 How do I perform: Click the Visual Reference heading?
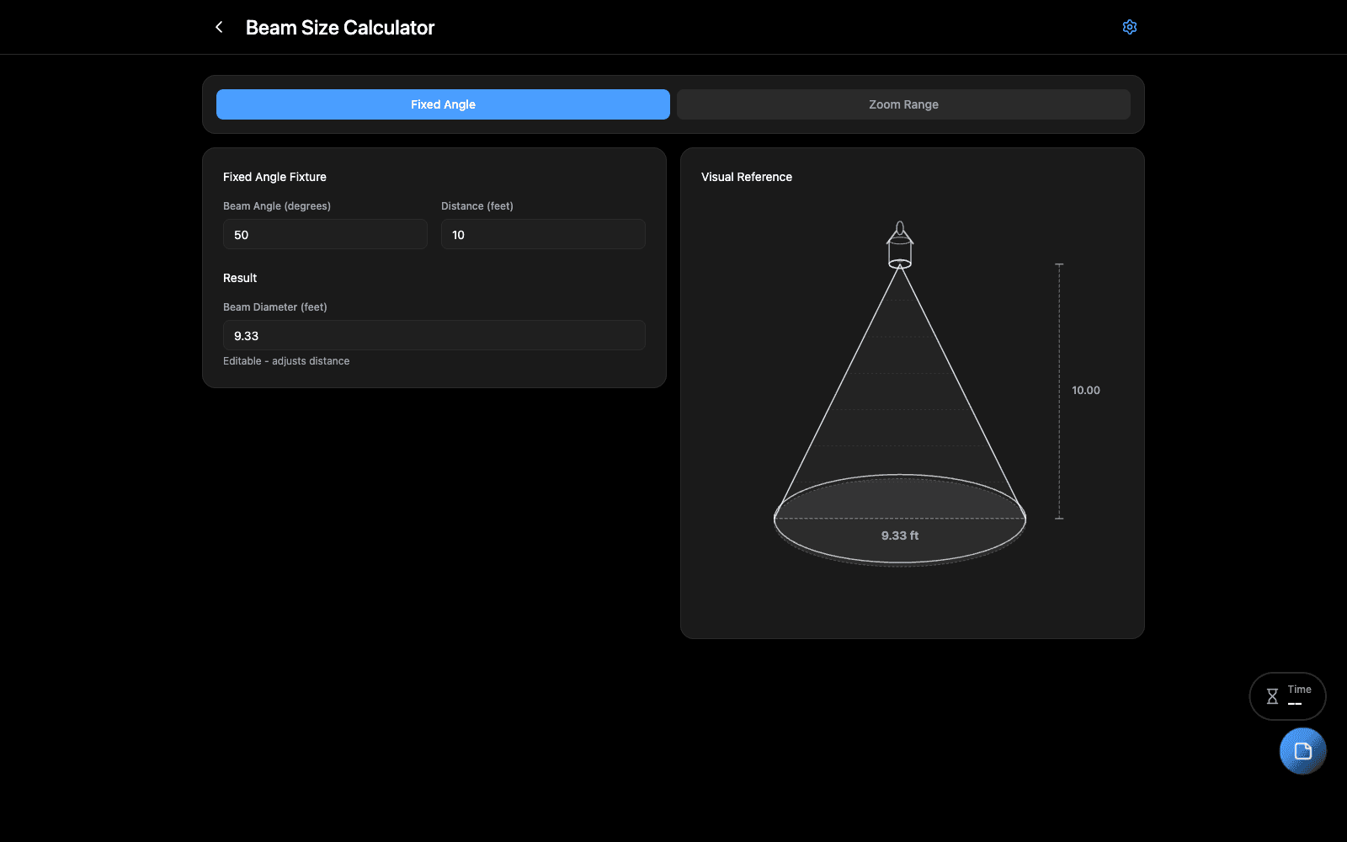[747, 177]
